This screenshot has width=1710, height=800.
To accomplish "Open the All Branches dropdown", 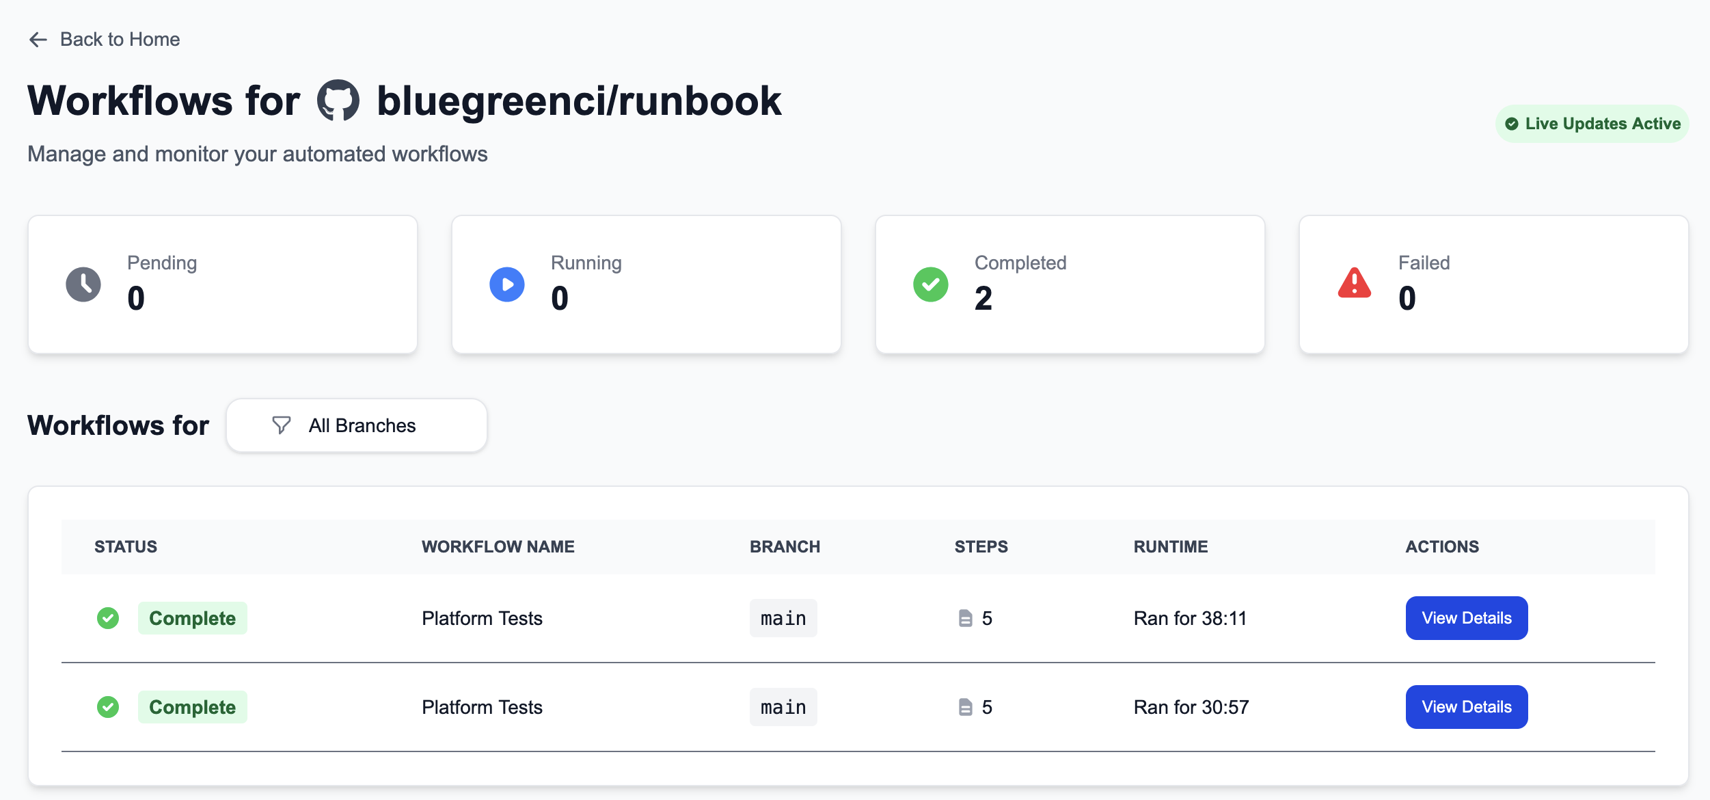I will pos(357,425).
